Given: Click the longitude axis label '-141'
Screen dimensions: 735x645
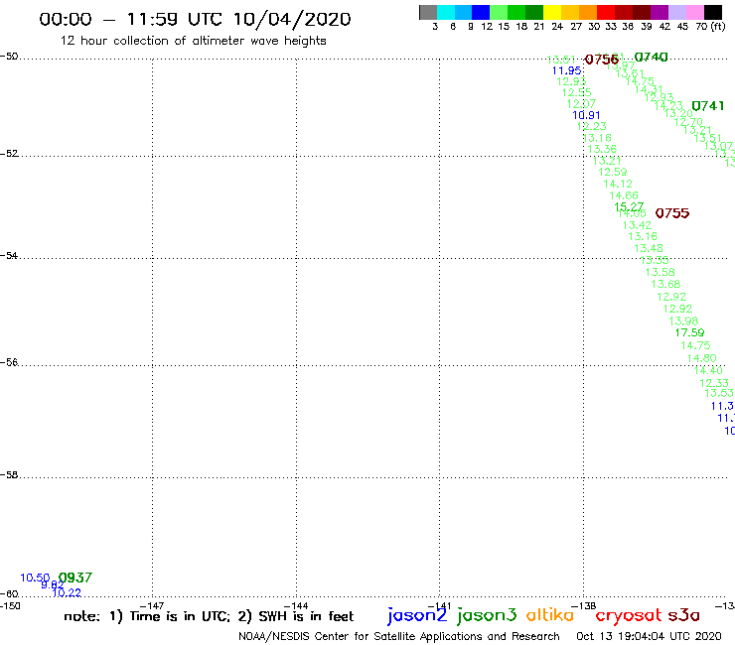Looking at the screenshot, I should 439,605.
